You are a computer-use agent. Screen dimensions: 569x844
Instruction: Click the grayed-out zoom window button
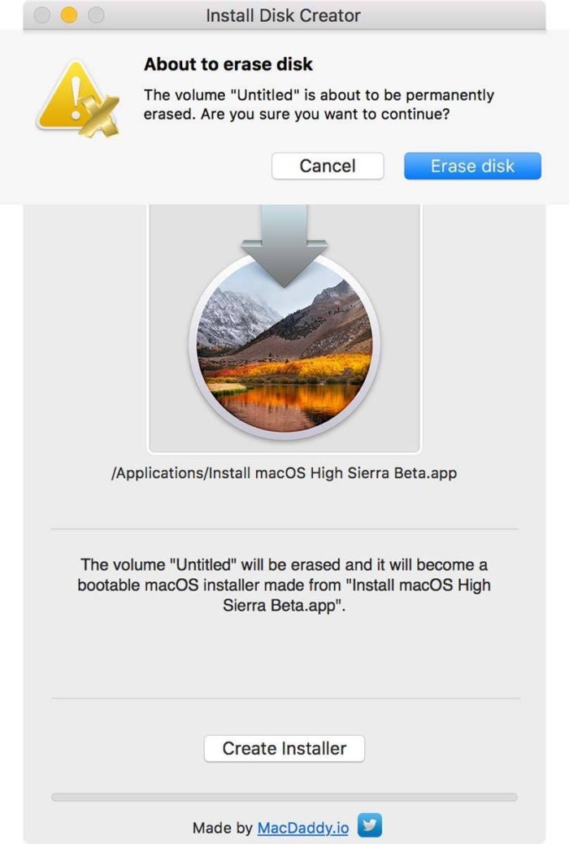96,15
